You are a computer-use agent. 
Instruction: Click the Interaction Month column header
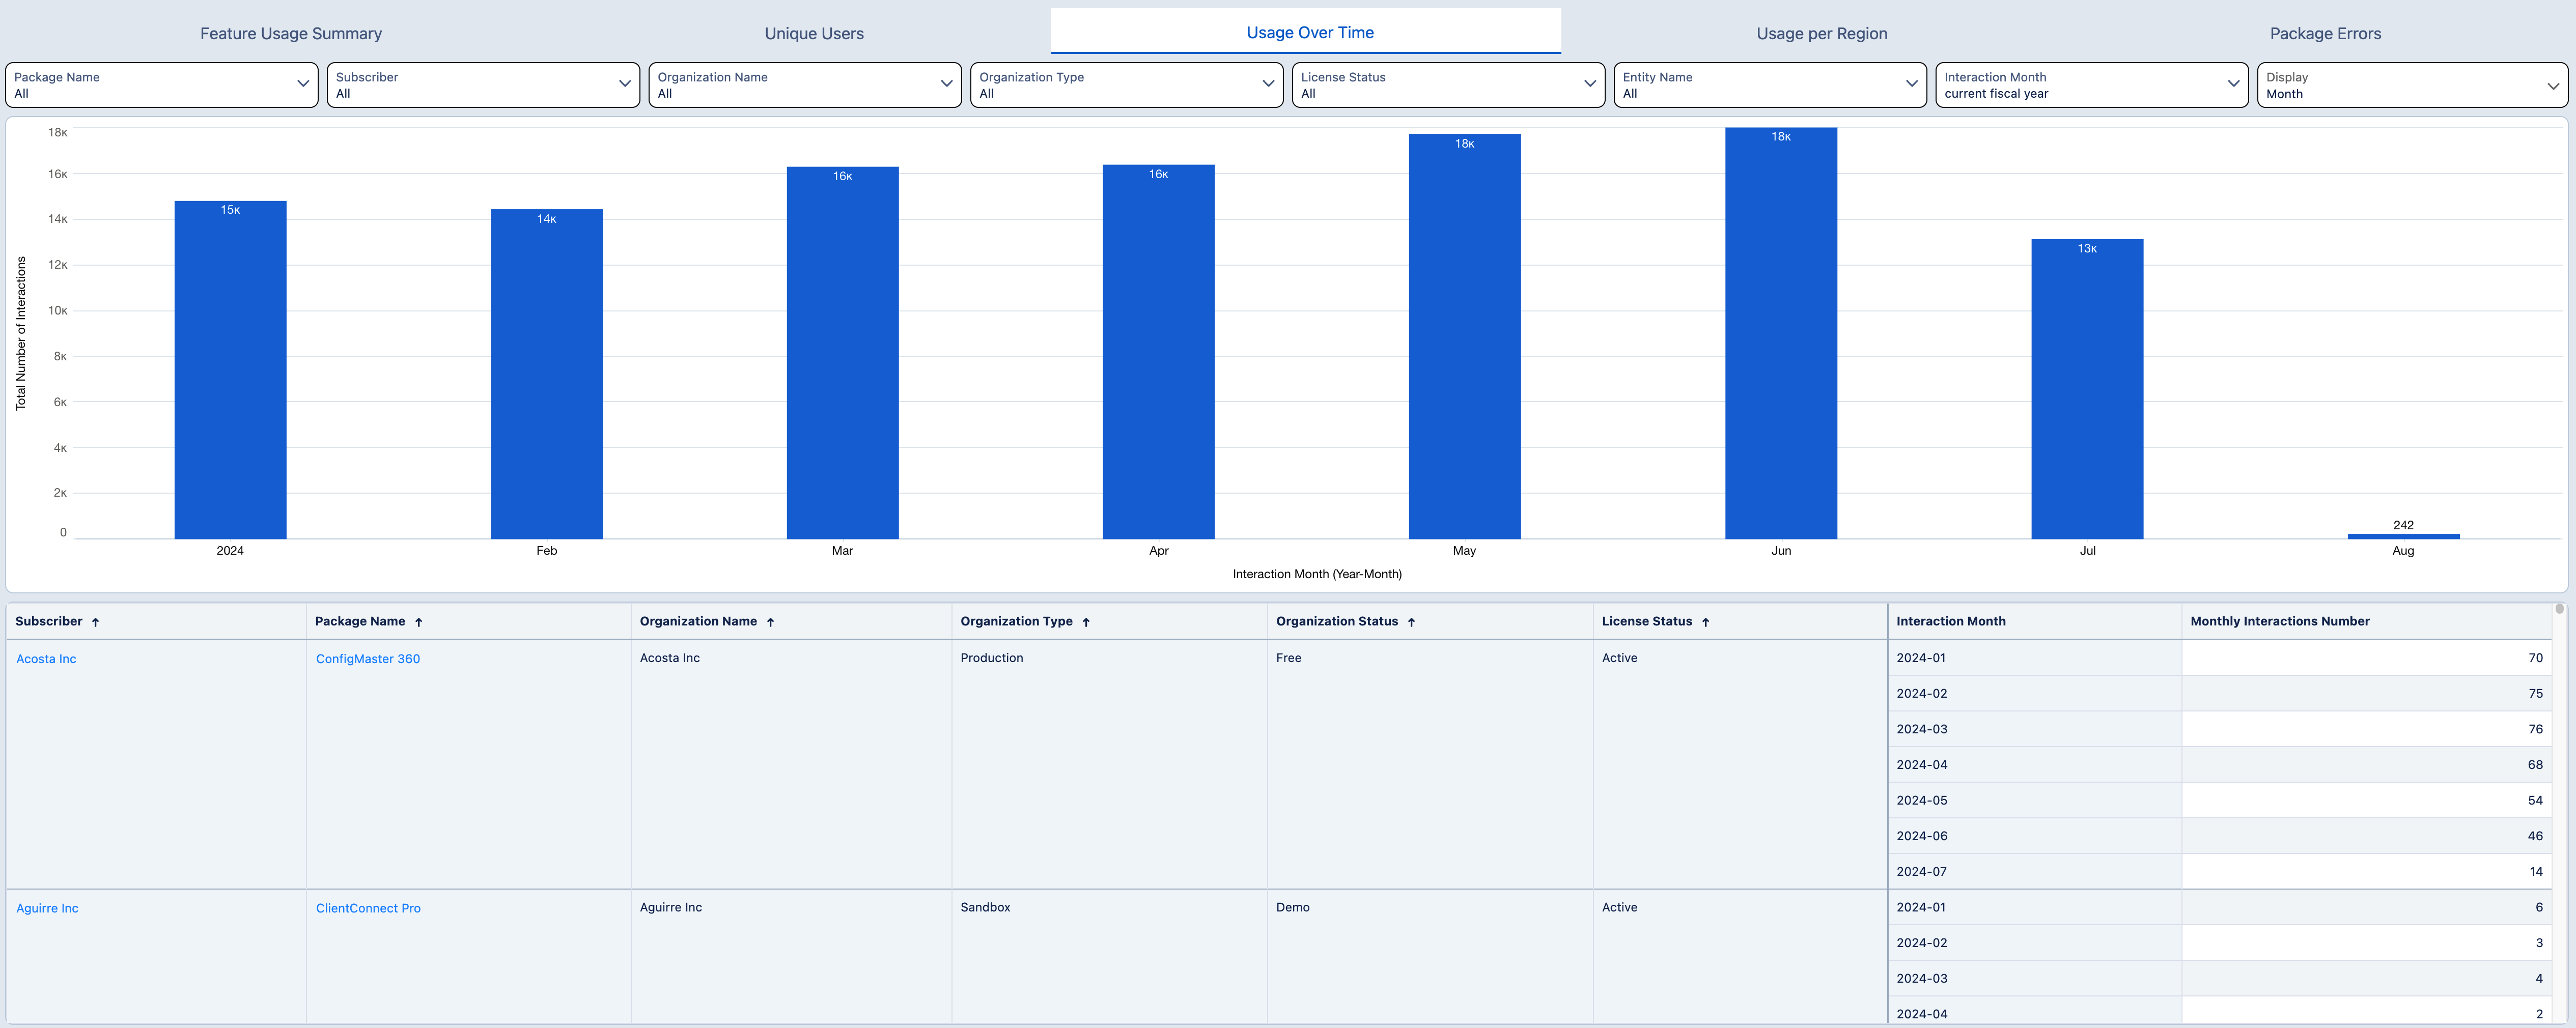click(2034, 621)
